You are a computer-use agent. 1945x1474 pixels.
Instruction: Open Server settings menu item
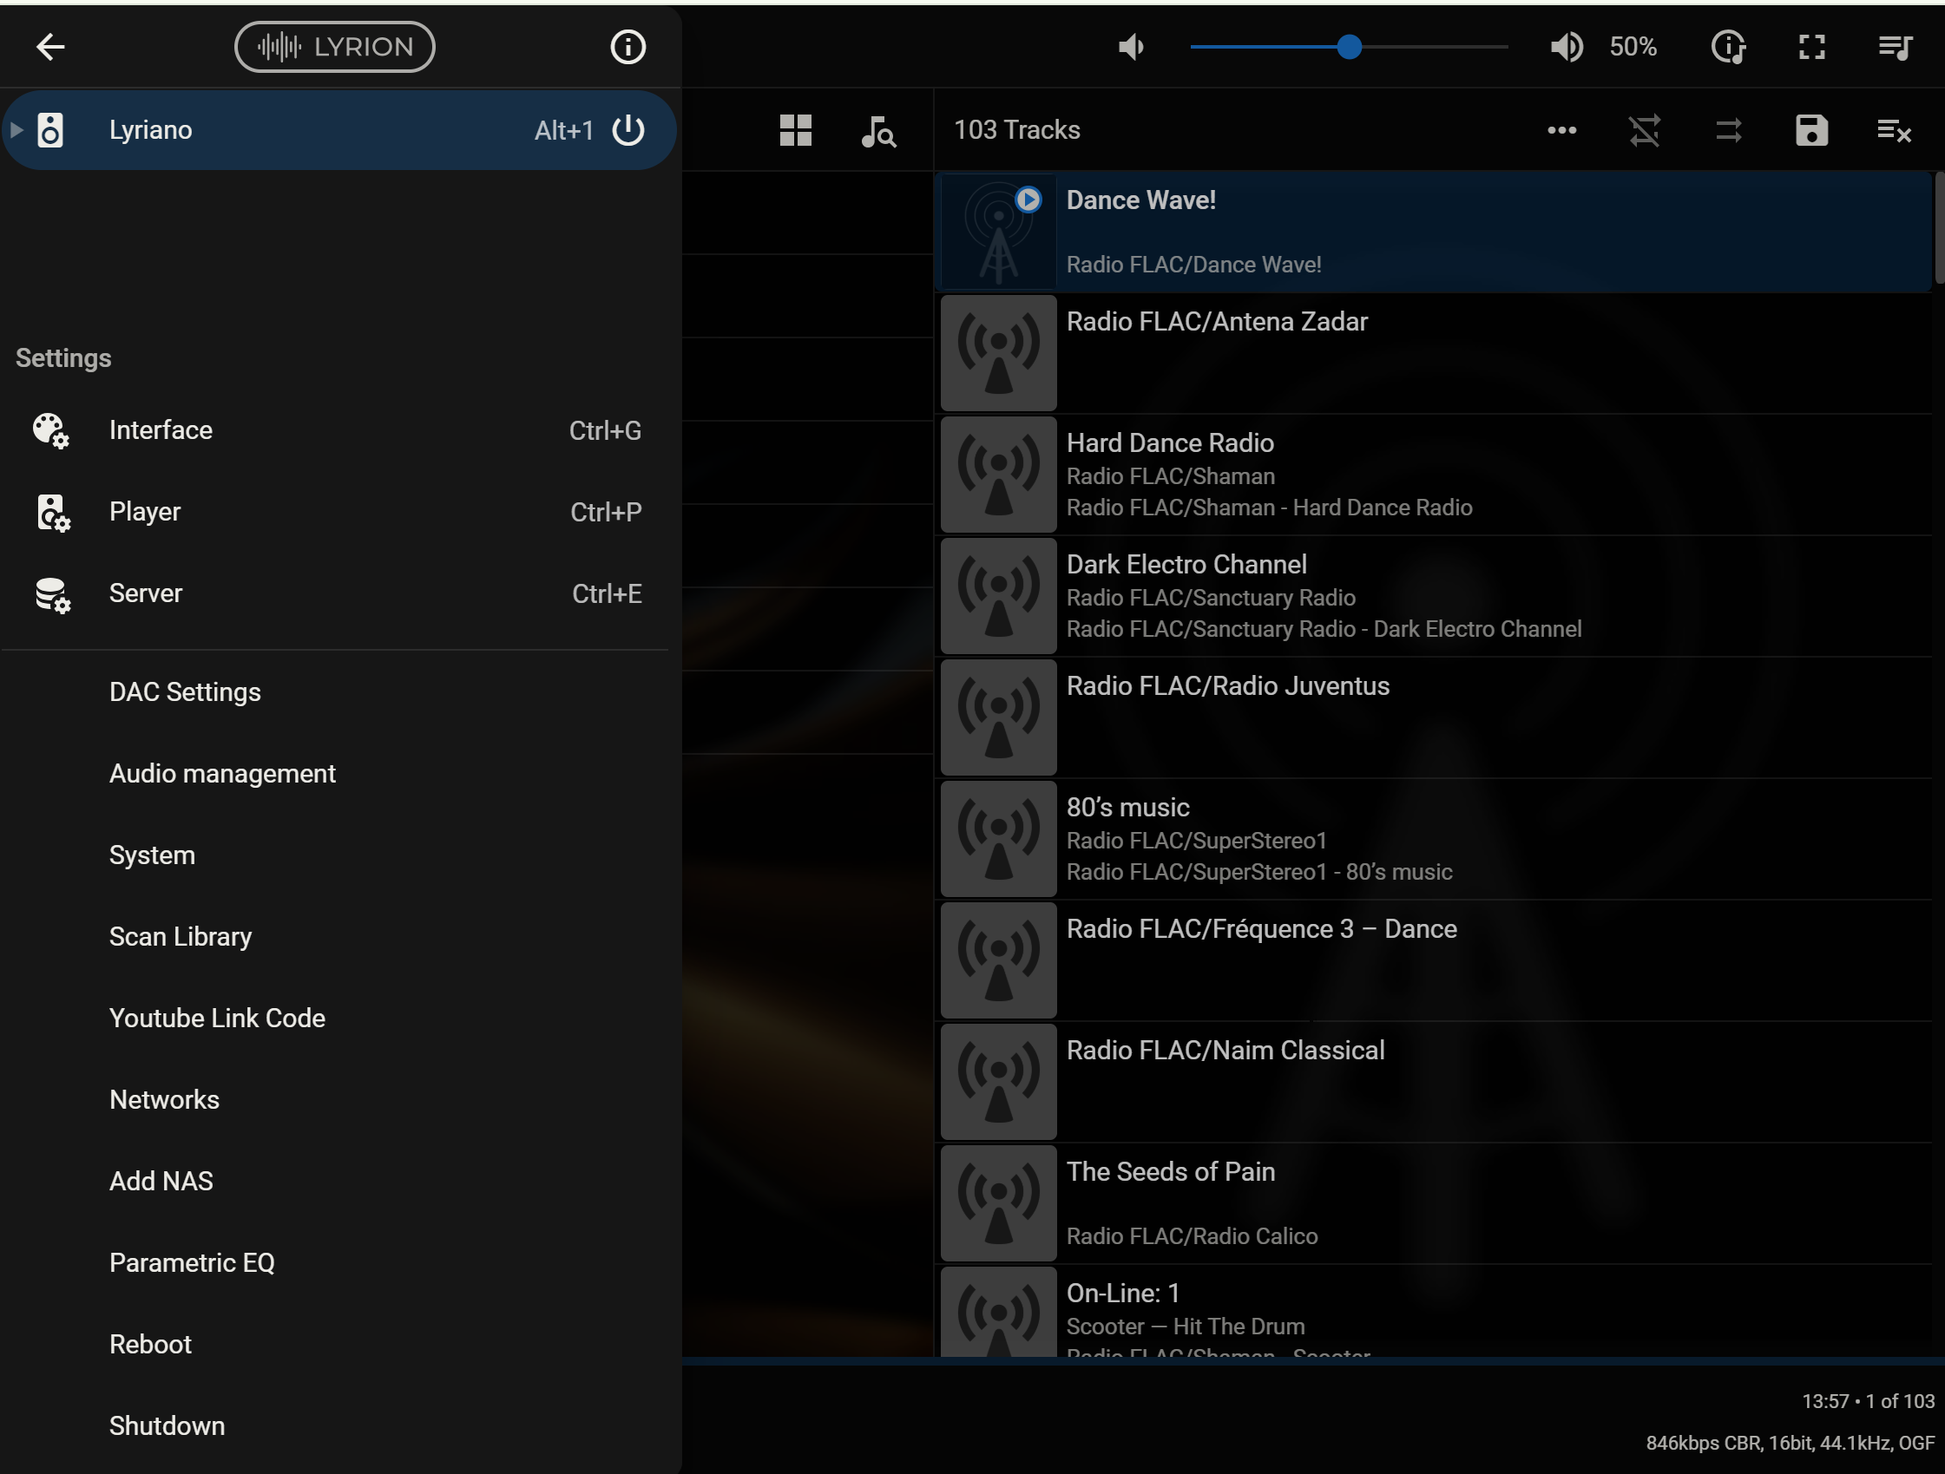coord(145,593)
